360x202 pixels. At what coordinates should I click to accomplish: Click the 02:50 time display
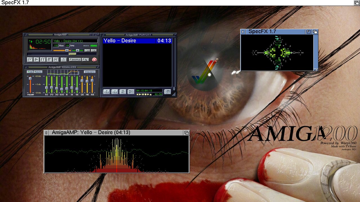tap(43, 42)
